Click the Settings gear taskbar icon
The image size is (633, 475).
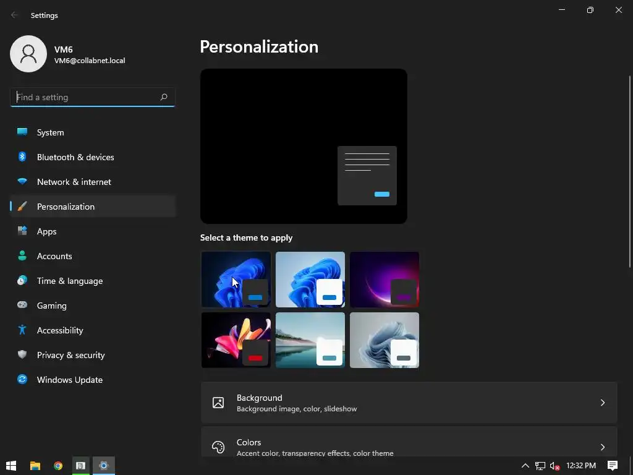click(104, 466)
